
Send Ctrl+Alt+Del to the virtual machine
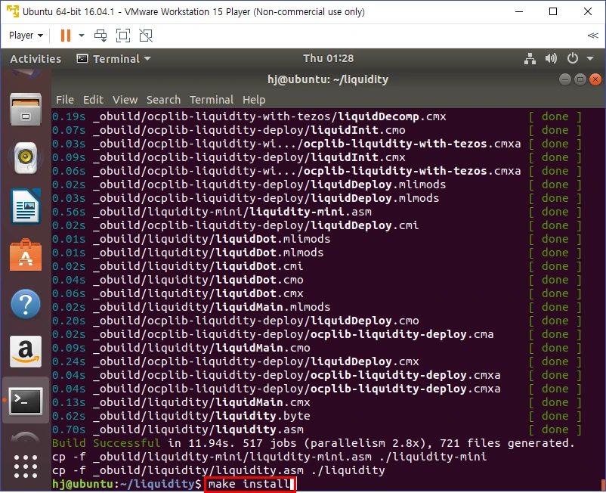100,36
